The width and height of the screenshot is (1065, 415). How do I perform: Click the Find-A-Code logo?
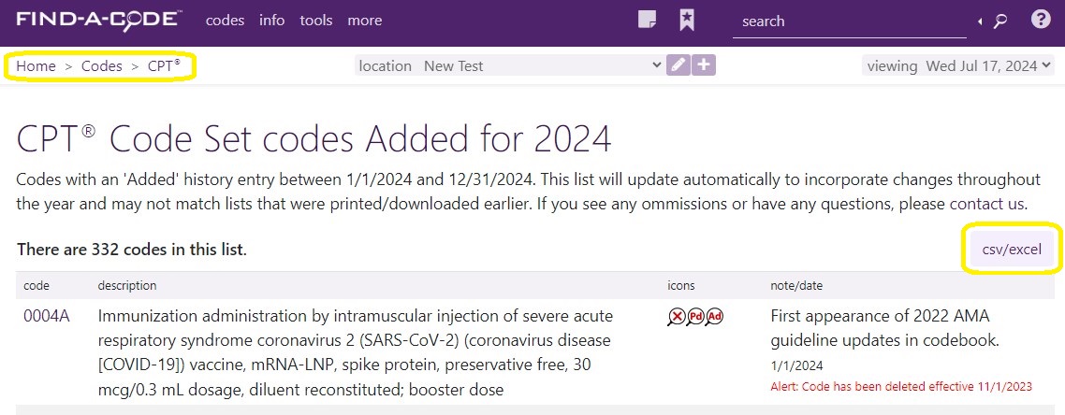(x=98, y=20)
